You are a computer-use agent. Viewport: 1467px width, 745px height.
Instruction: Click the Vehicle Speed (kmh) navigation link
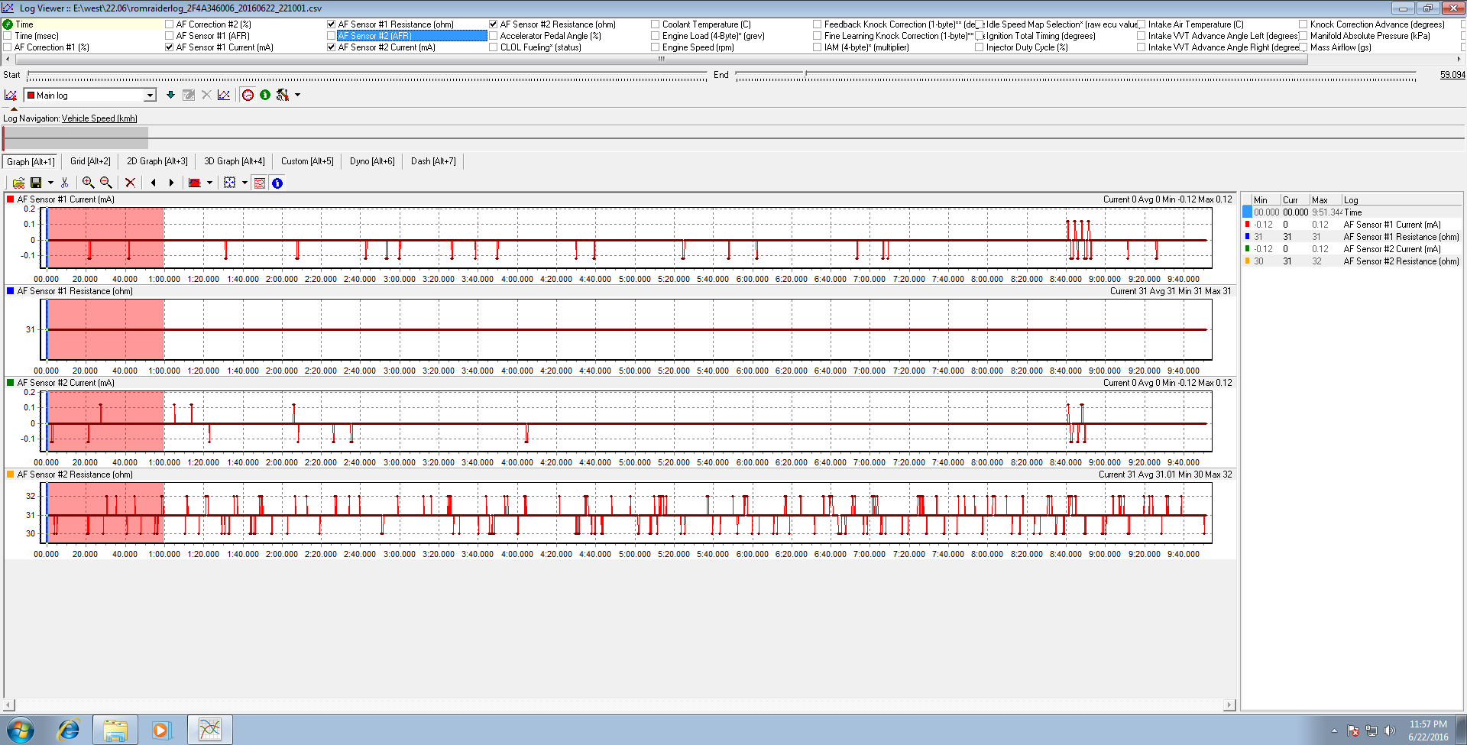tap(99, 118)
